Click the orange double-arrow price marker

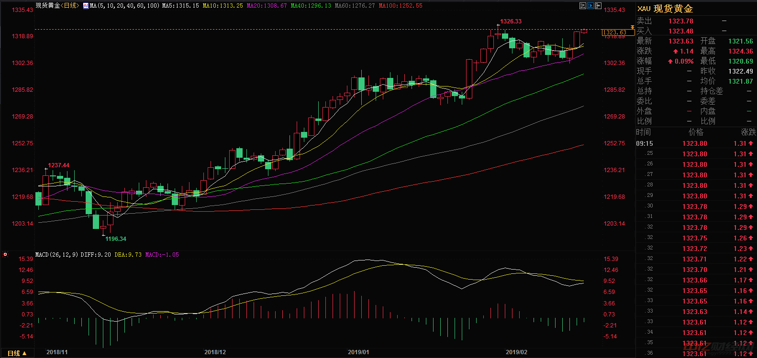[x=632, y=28]
